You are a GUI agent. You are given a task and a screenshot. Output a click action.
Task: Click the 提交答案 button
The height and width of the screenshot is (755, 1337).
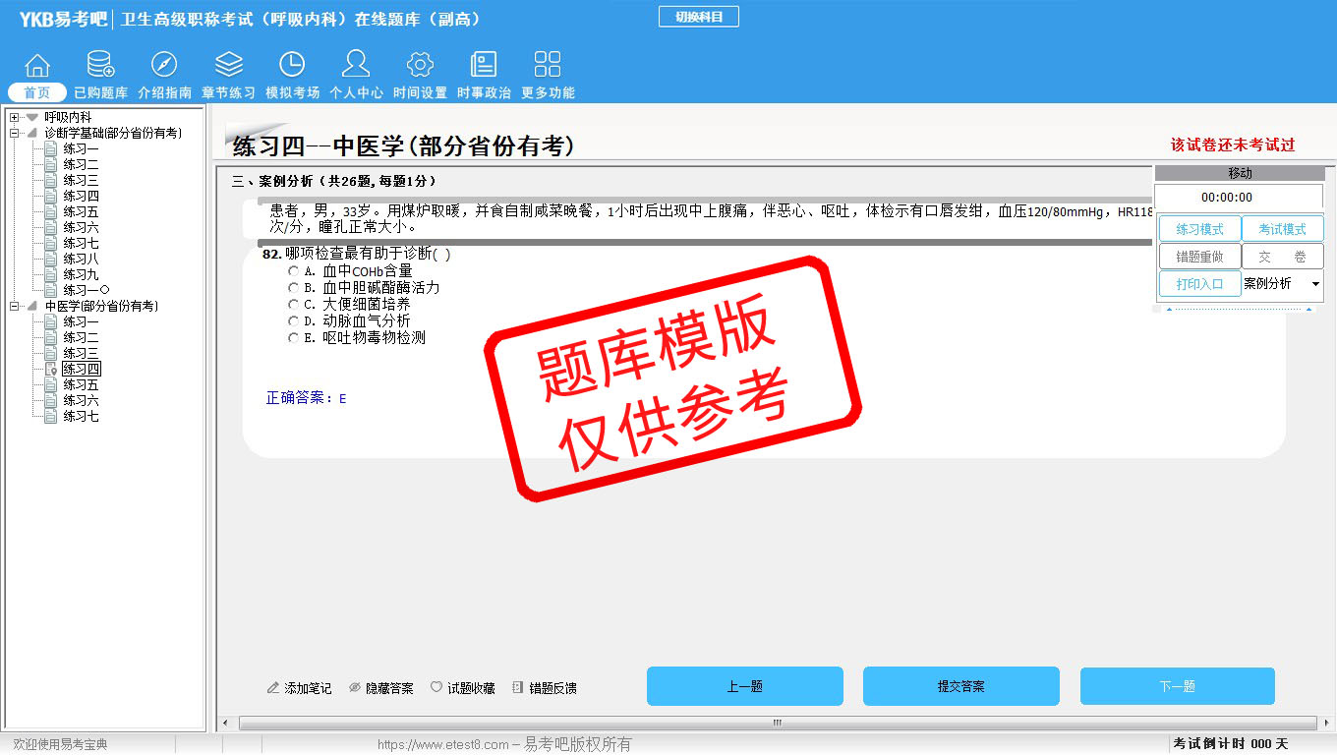(x=960, y=686)
